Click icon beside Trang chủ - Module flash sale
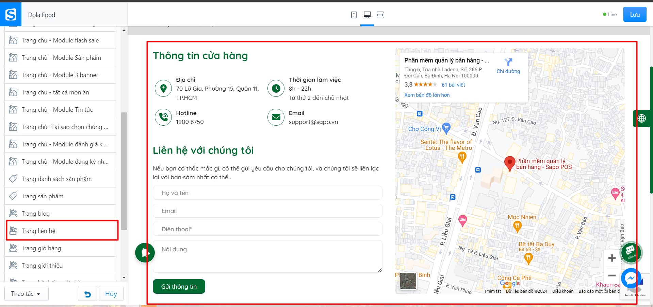The image size is (653, 307). [x=13, y=40]
